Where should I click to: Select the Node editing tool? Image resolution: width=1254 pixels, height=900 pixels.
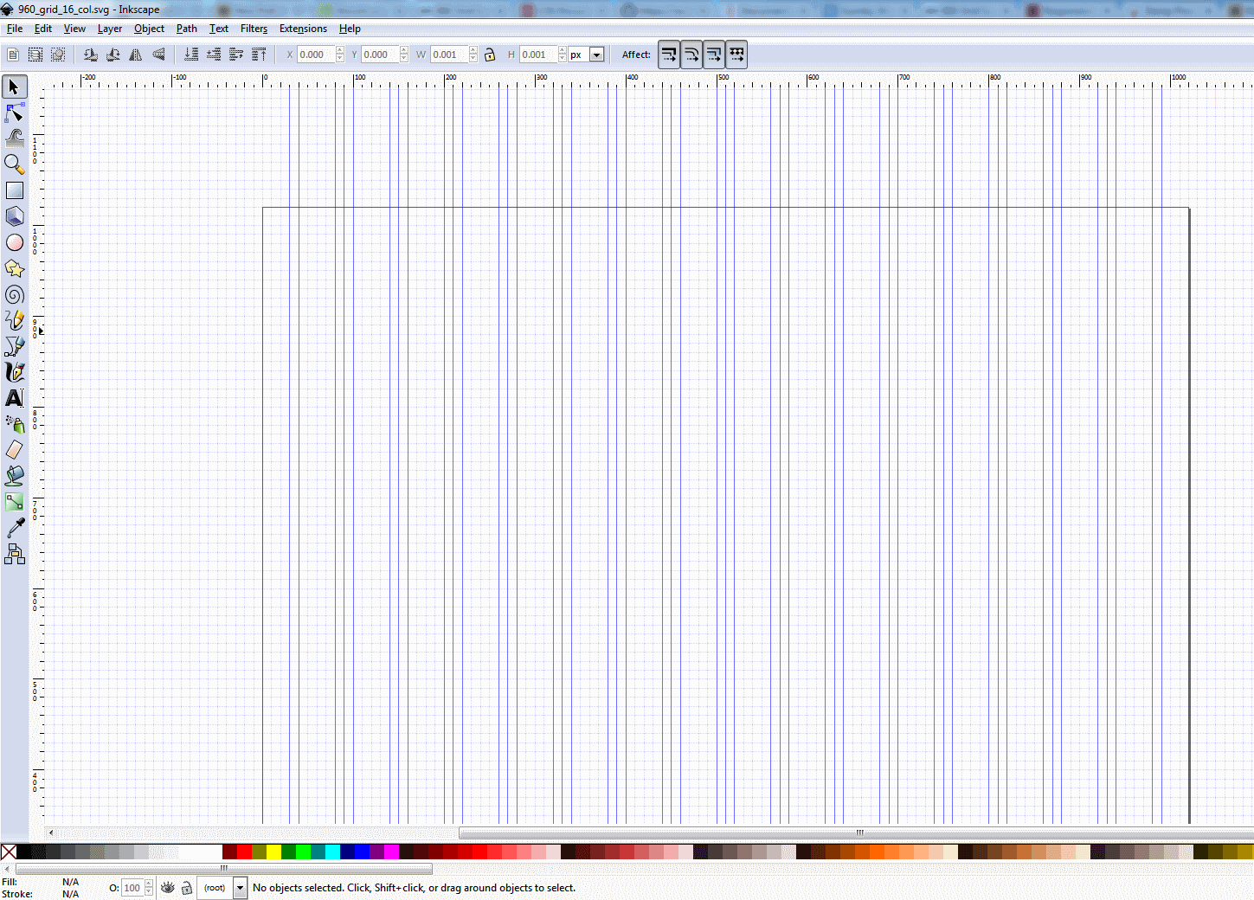(14, 112)
